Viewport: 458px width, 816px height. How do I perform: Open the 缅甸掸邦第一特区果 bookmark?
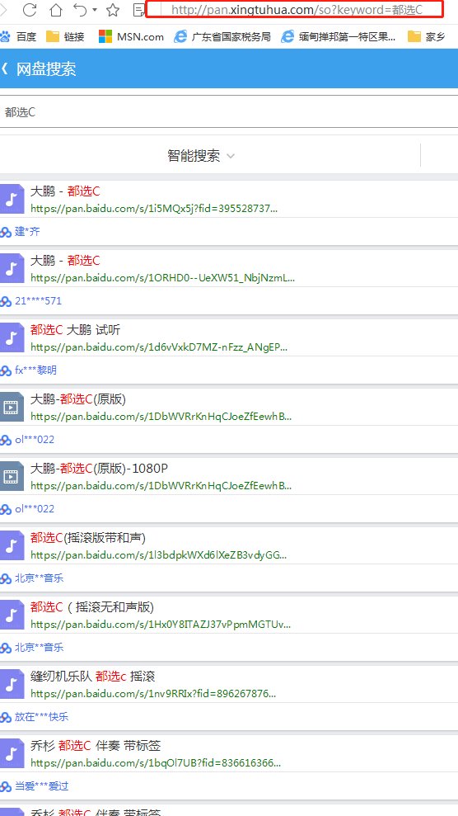339,36
